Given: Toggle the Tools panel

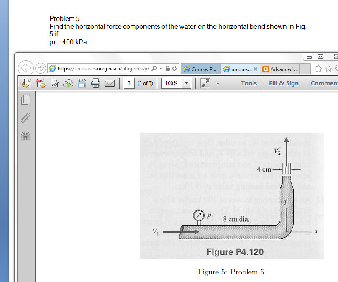Looking at the screenshot, I should pos(248,83).
